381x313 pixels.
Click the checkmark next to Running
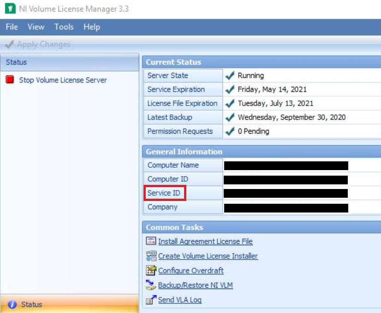click(x=230, y=76)
